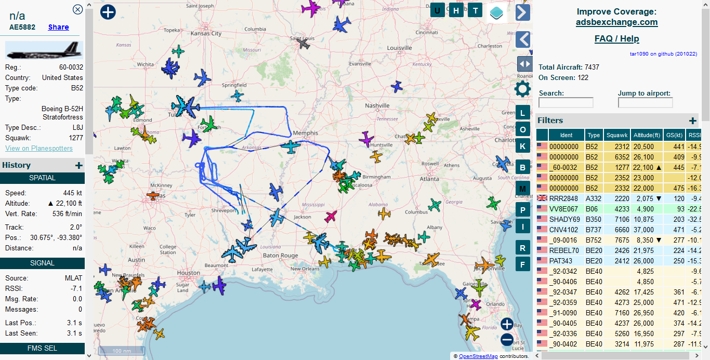Toggle the T map button
710x360 pixels.
pyautogui.click(x=475, y=10)
